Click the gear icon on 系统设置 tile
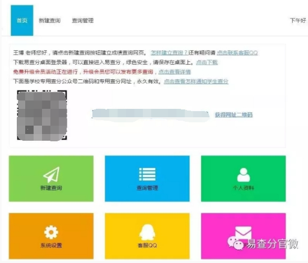 (51, 232)
